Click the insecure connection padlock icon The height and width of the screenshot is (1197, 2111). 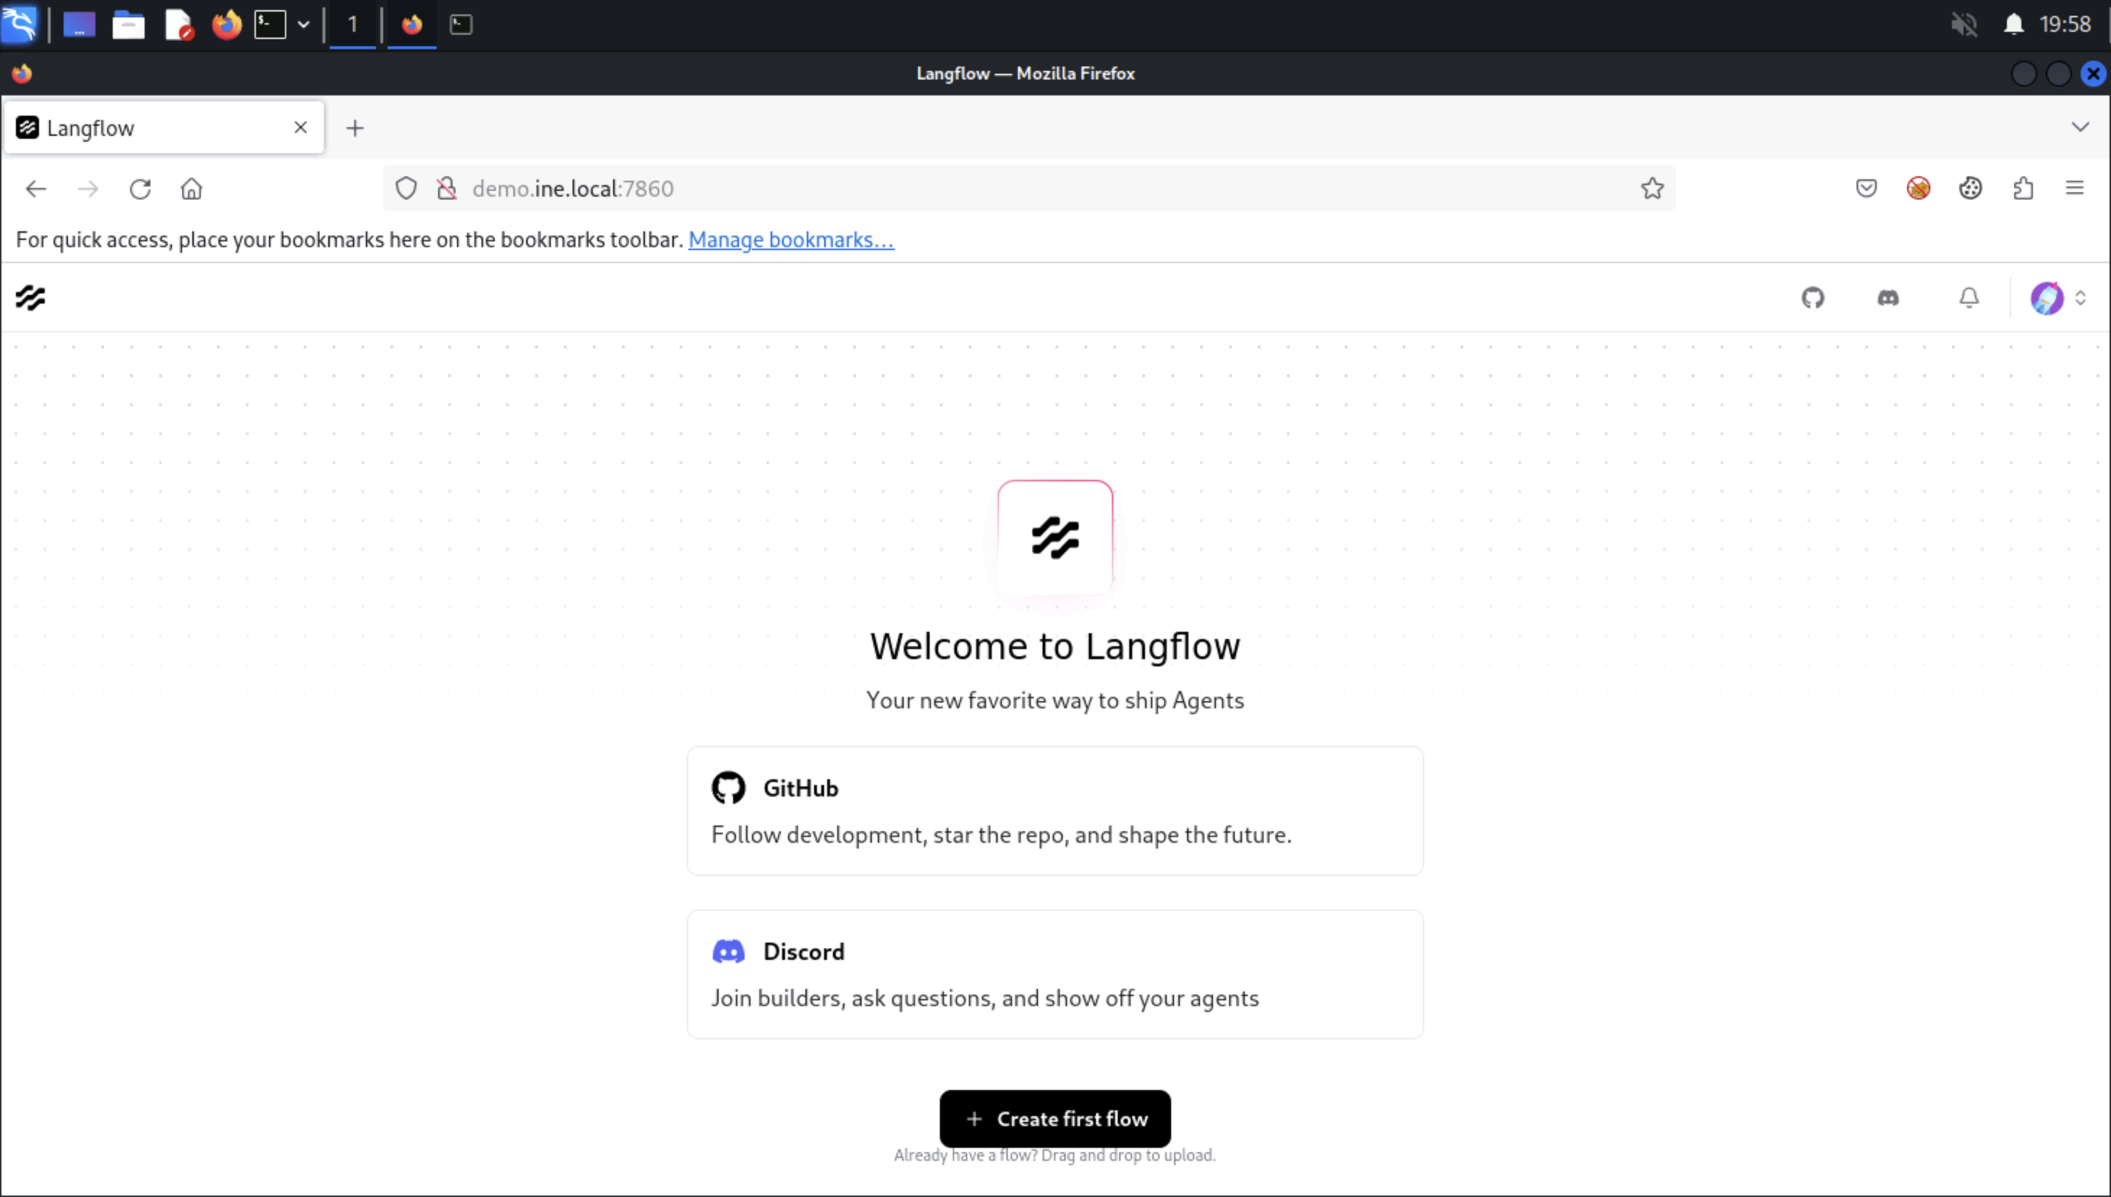[446, 188]
